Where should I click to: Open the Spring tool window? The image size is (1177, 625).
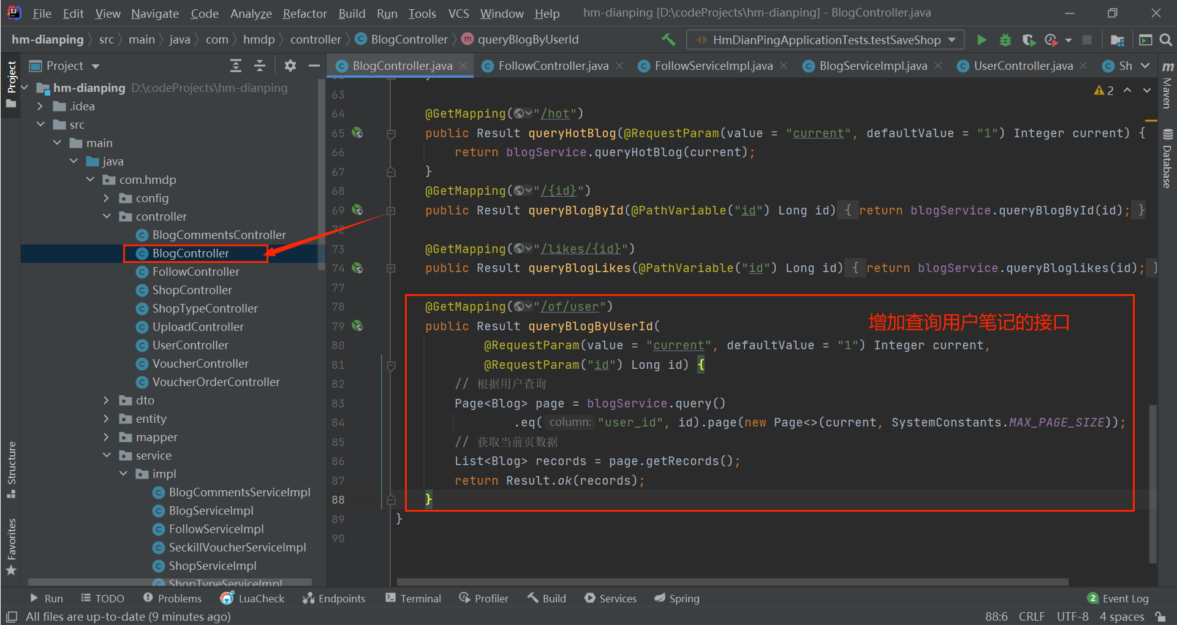pos(676,599)
